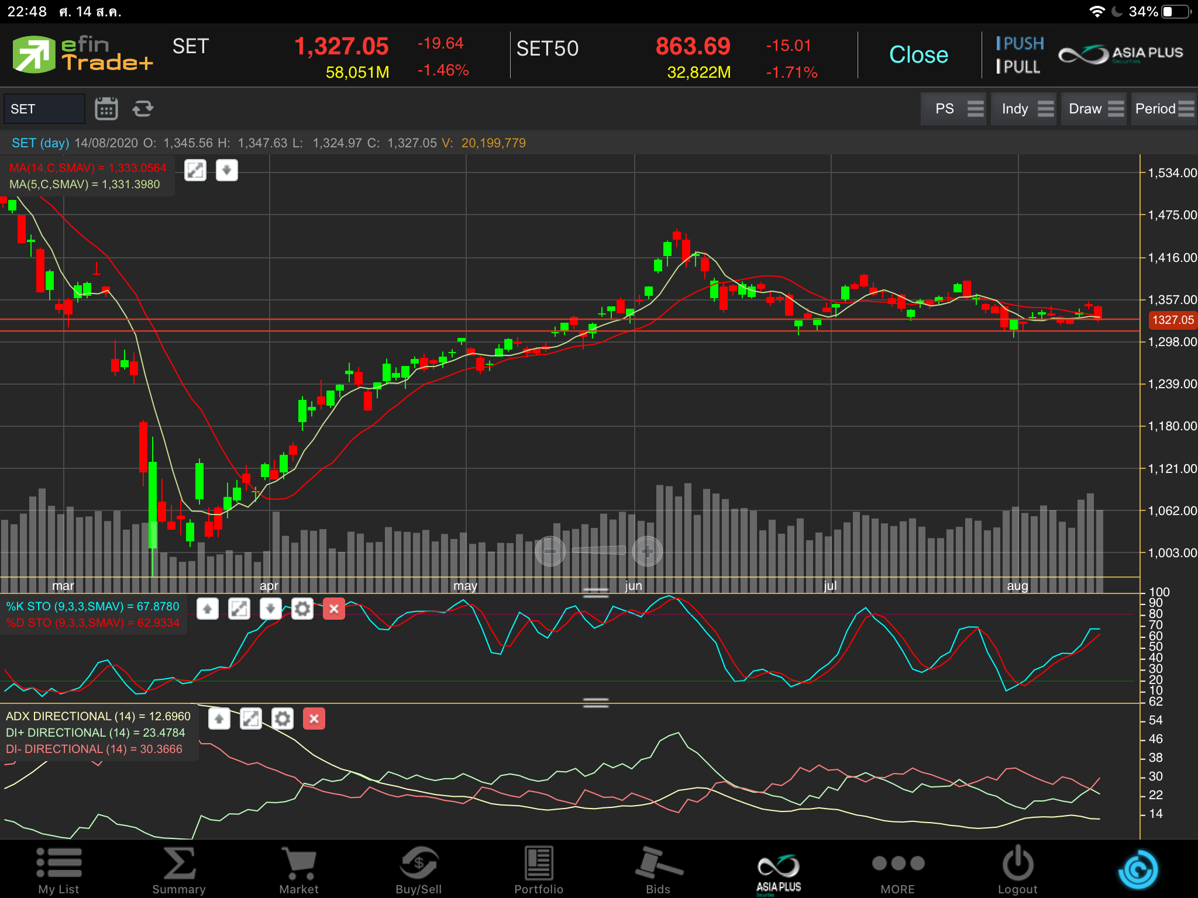Click the %D STO legend value
The height and width of the screenshot is (898, 1198).
(x=92, y=623)
